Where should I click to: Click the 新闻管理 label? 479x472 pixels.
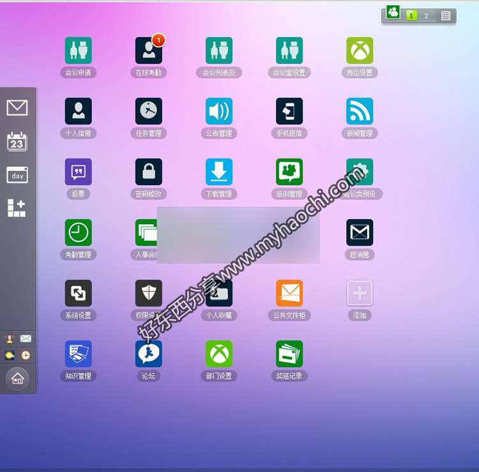tap(360, 133)
